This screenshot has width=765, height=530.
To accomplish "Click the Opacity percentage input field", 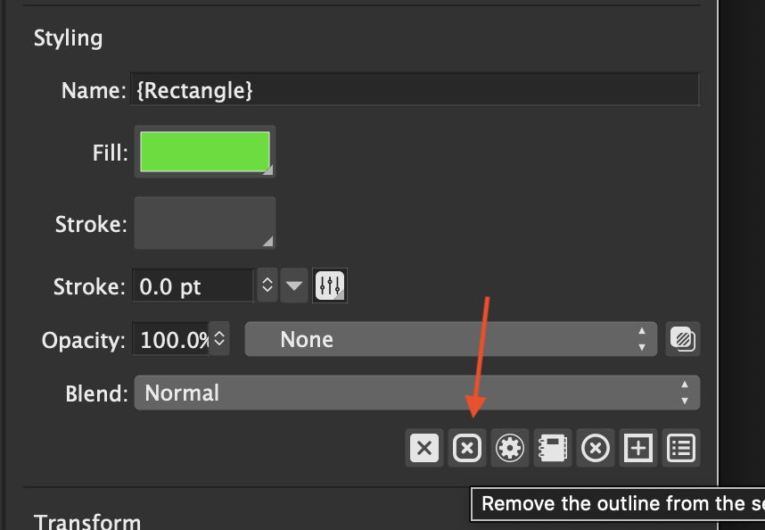I will coord(172,340).
